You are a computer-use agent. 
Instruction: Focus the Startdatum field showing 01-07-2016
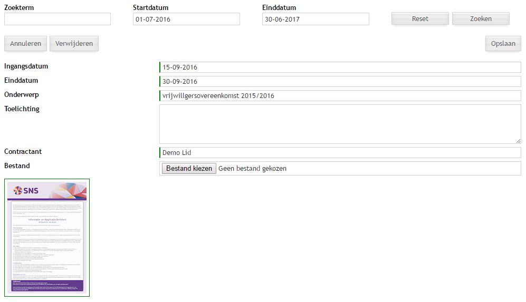tap(186, 19)
